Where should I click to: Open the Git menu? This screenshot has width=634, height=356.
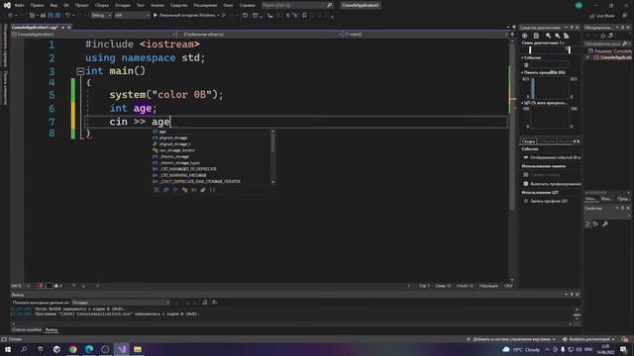pyautogui.click(x=66, y=5)
